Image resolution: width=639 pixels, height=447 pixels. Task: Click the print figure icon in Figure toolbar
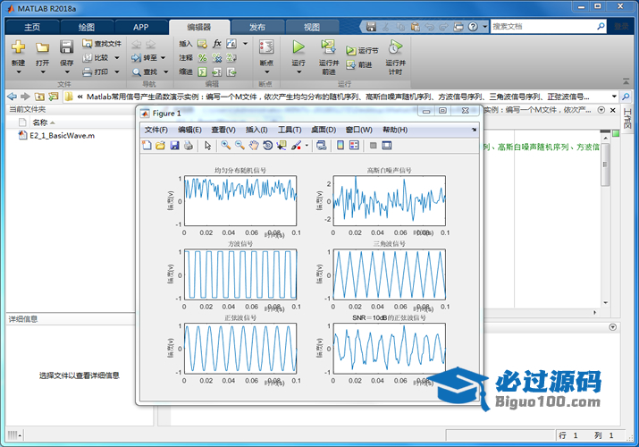pyautogui.click(x=189, y=146)
